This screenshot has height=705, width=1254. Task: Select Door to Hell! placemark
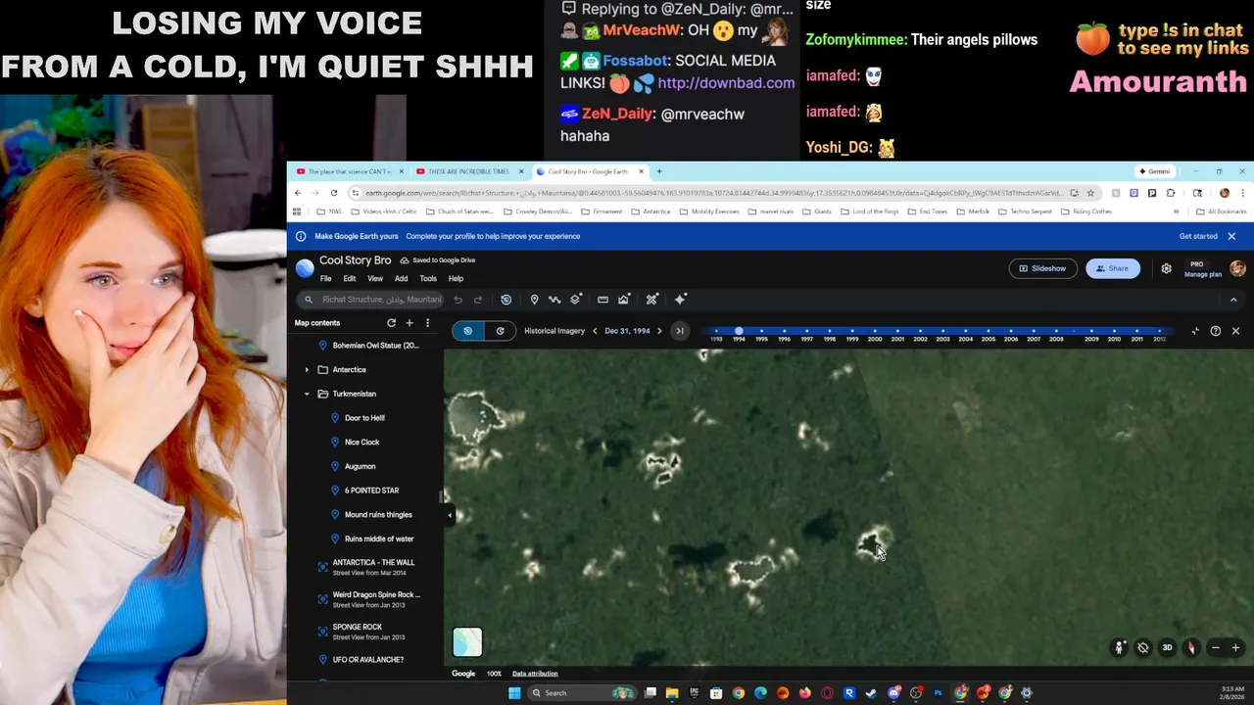(x=364, y=418)
